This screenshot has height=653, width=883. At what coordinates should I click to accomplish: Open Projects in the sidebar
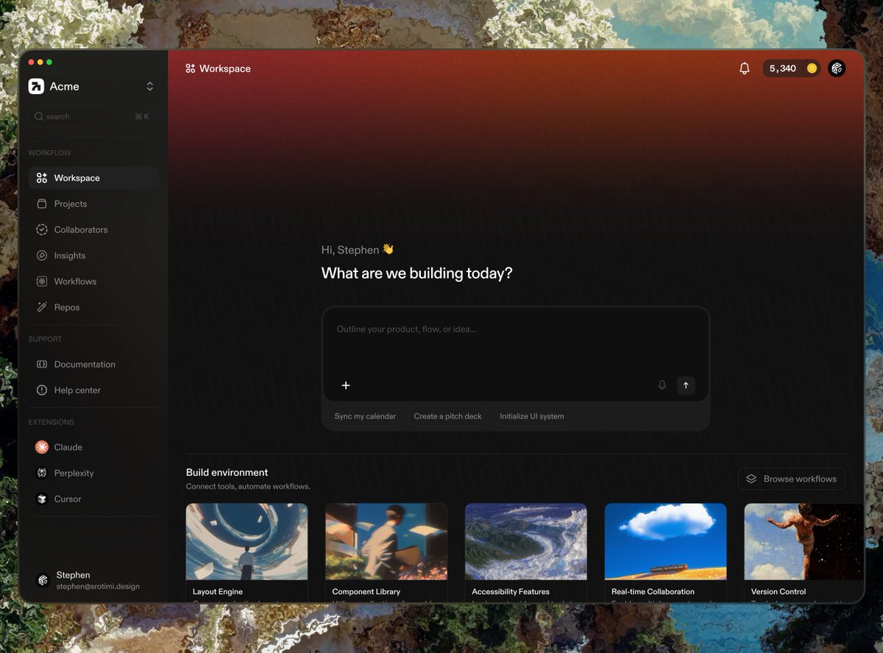tap(93, 204)
